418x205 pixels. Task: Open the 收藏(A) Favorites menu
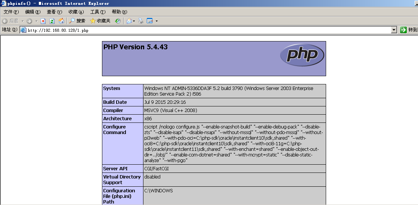(x=76, y=12)
